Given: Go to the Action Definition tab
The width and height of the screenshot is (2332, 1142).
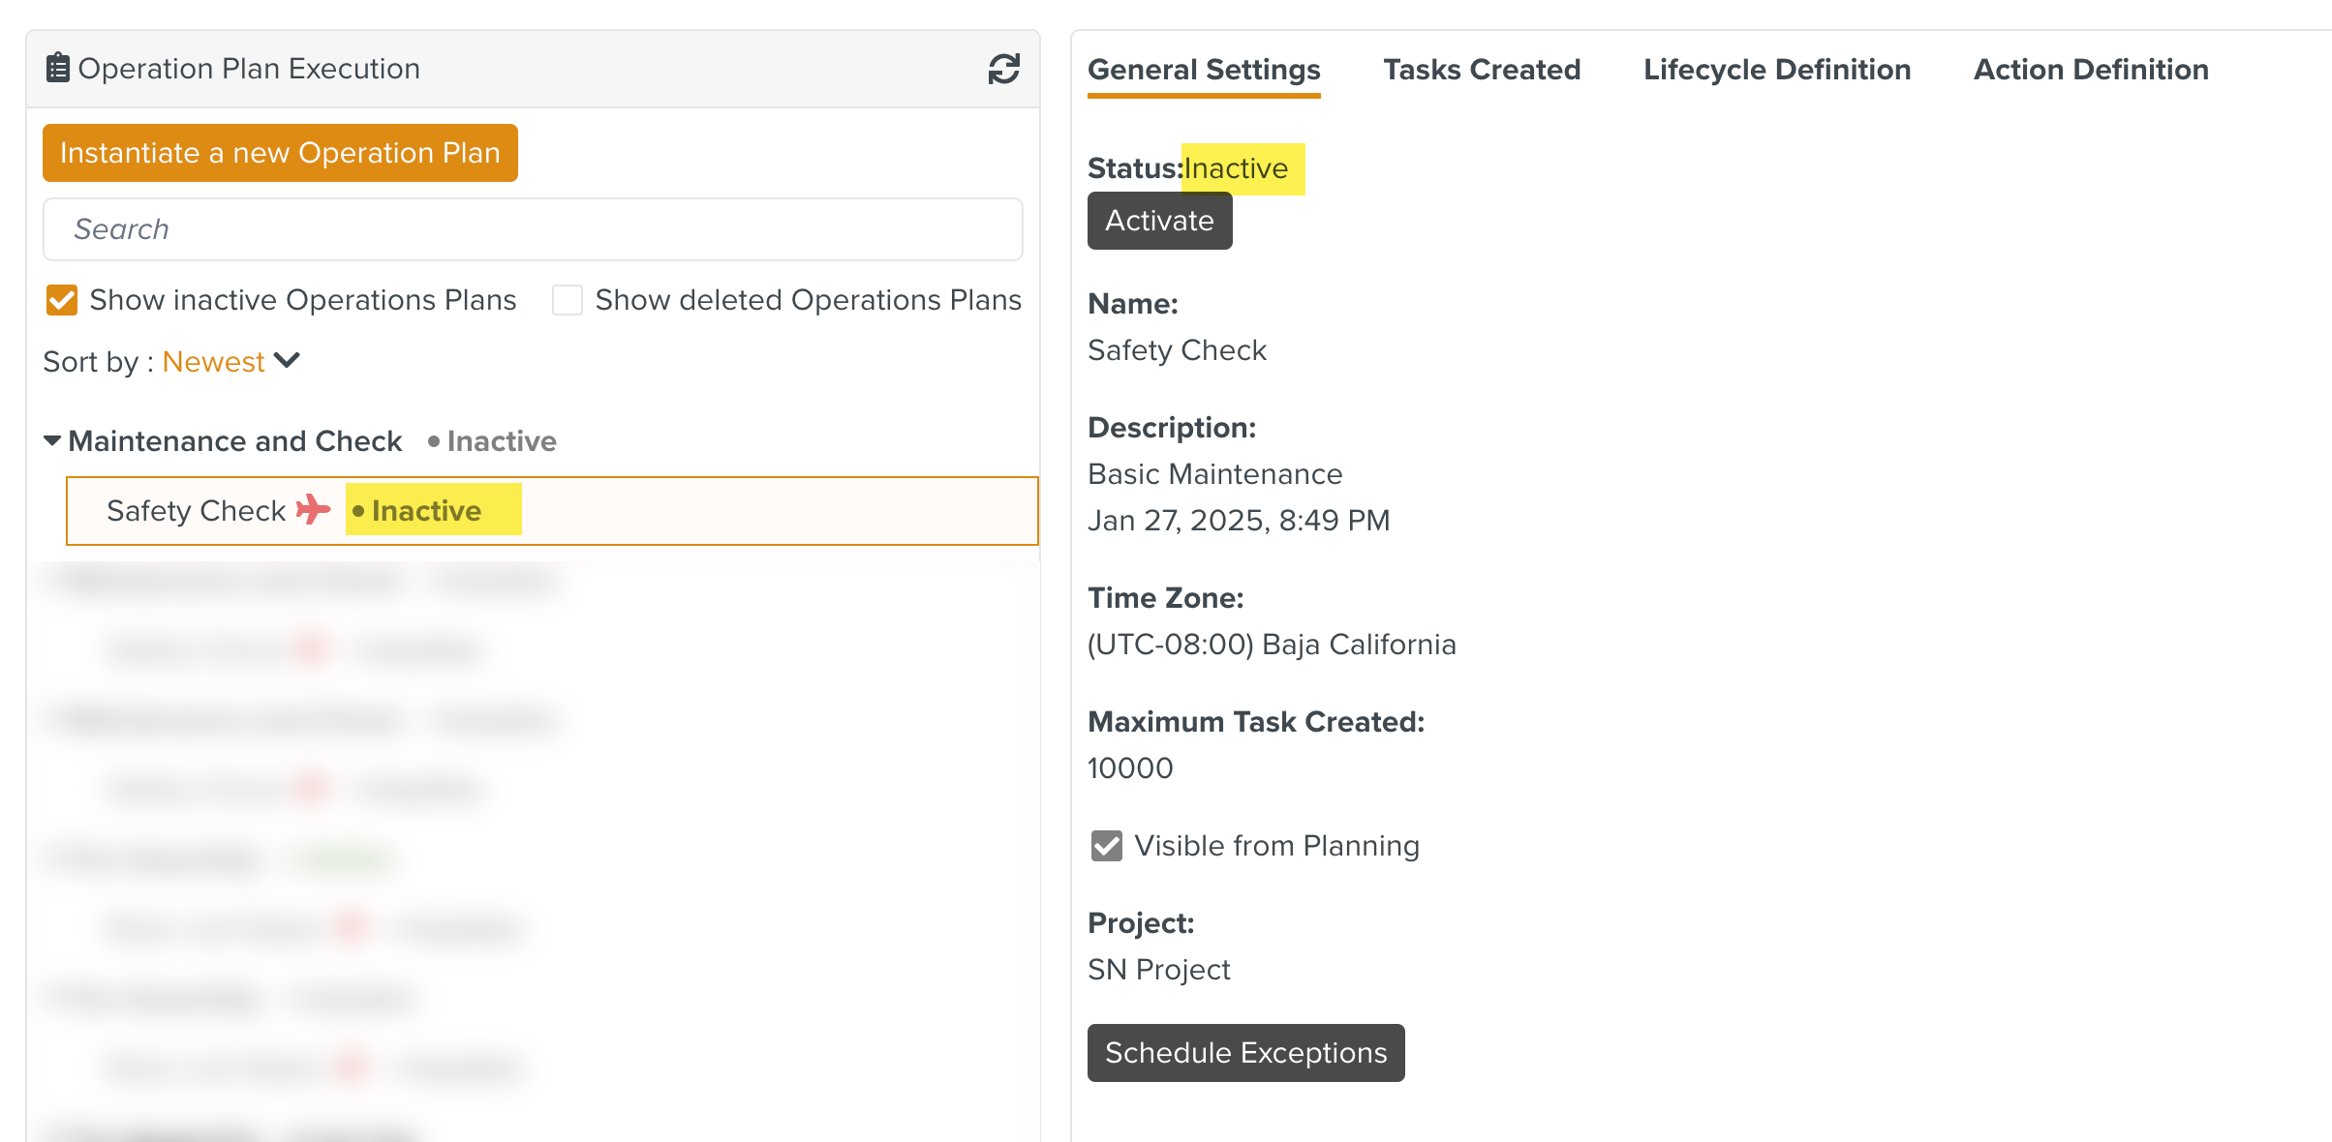Looking at the screenshot, I should tap(2090, 70).
